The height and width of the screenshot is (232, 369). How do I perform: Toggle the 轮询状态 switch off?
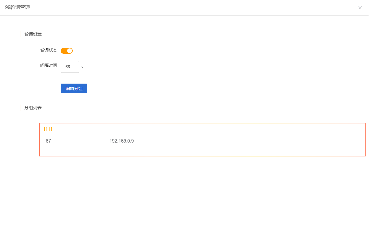point(67,51)
